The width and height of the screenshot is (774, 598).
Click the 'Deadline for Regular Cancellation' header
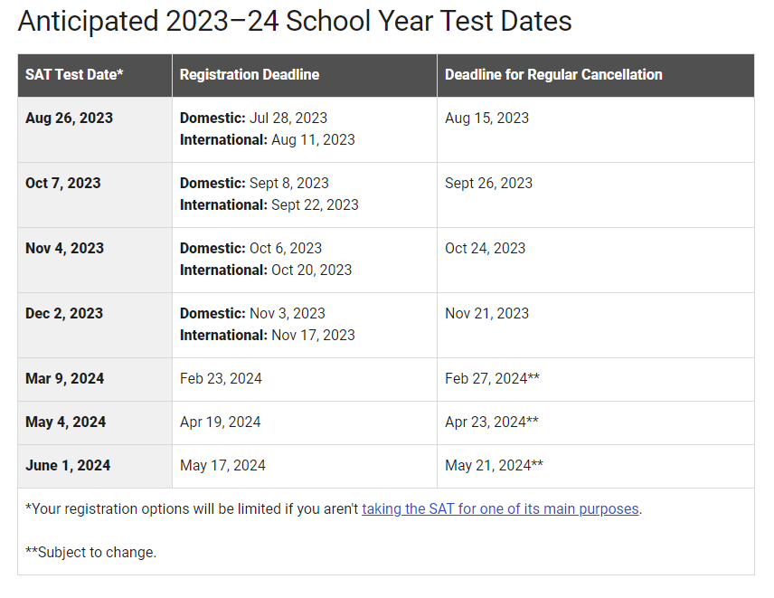553,75
